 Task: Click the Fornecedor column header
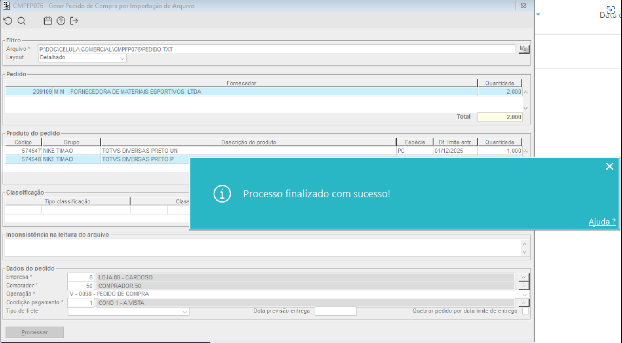pos(241,83)
